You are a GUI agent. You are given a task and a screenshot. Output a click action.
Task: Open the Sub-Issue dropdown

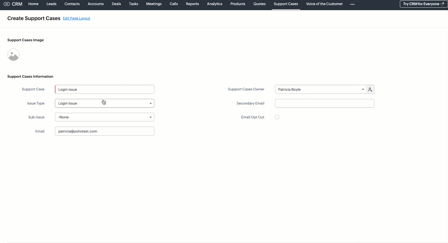click(104, 117)
